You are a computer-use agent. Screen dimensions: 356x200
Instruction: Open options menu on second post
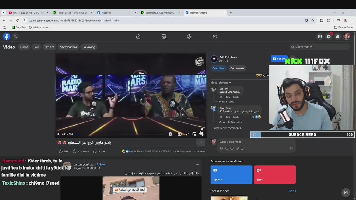(197, 164)
